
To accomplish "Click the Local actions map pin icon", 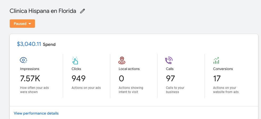I will [x=122, y=61].
